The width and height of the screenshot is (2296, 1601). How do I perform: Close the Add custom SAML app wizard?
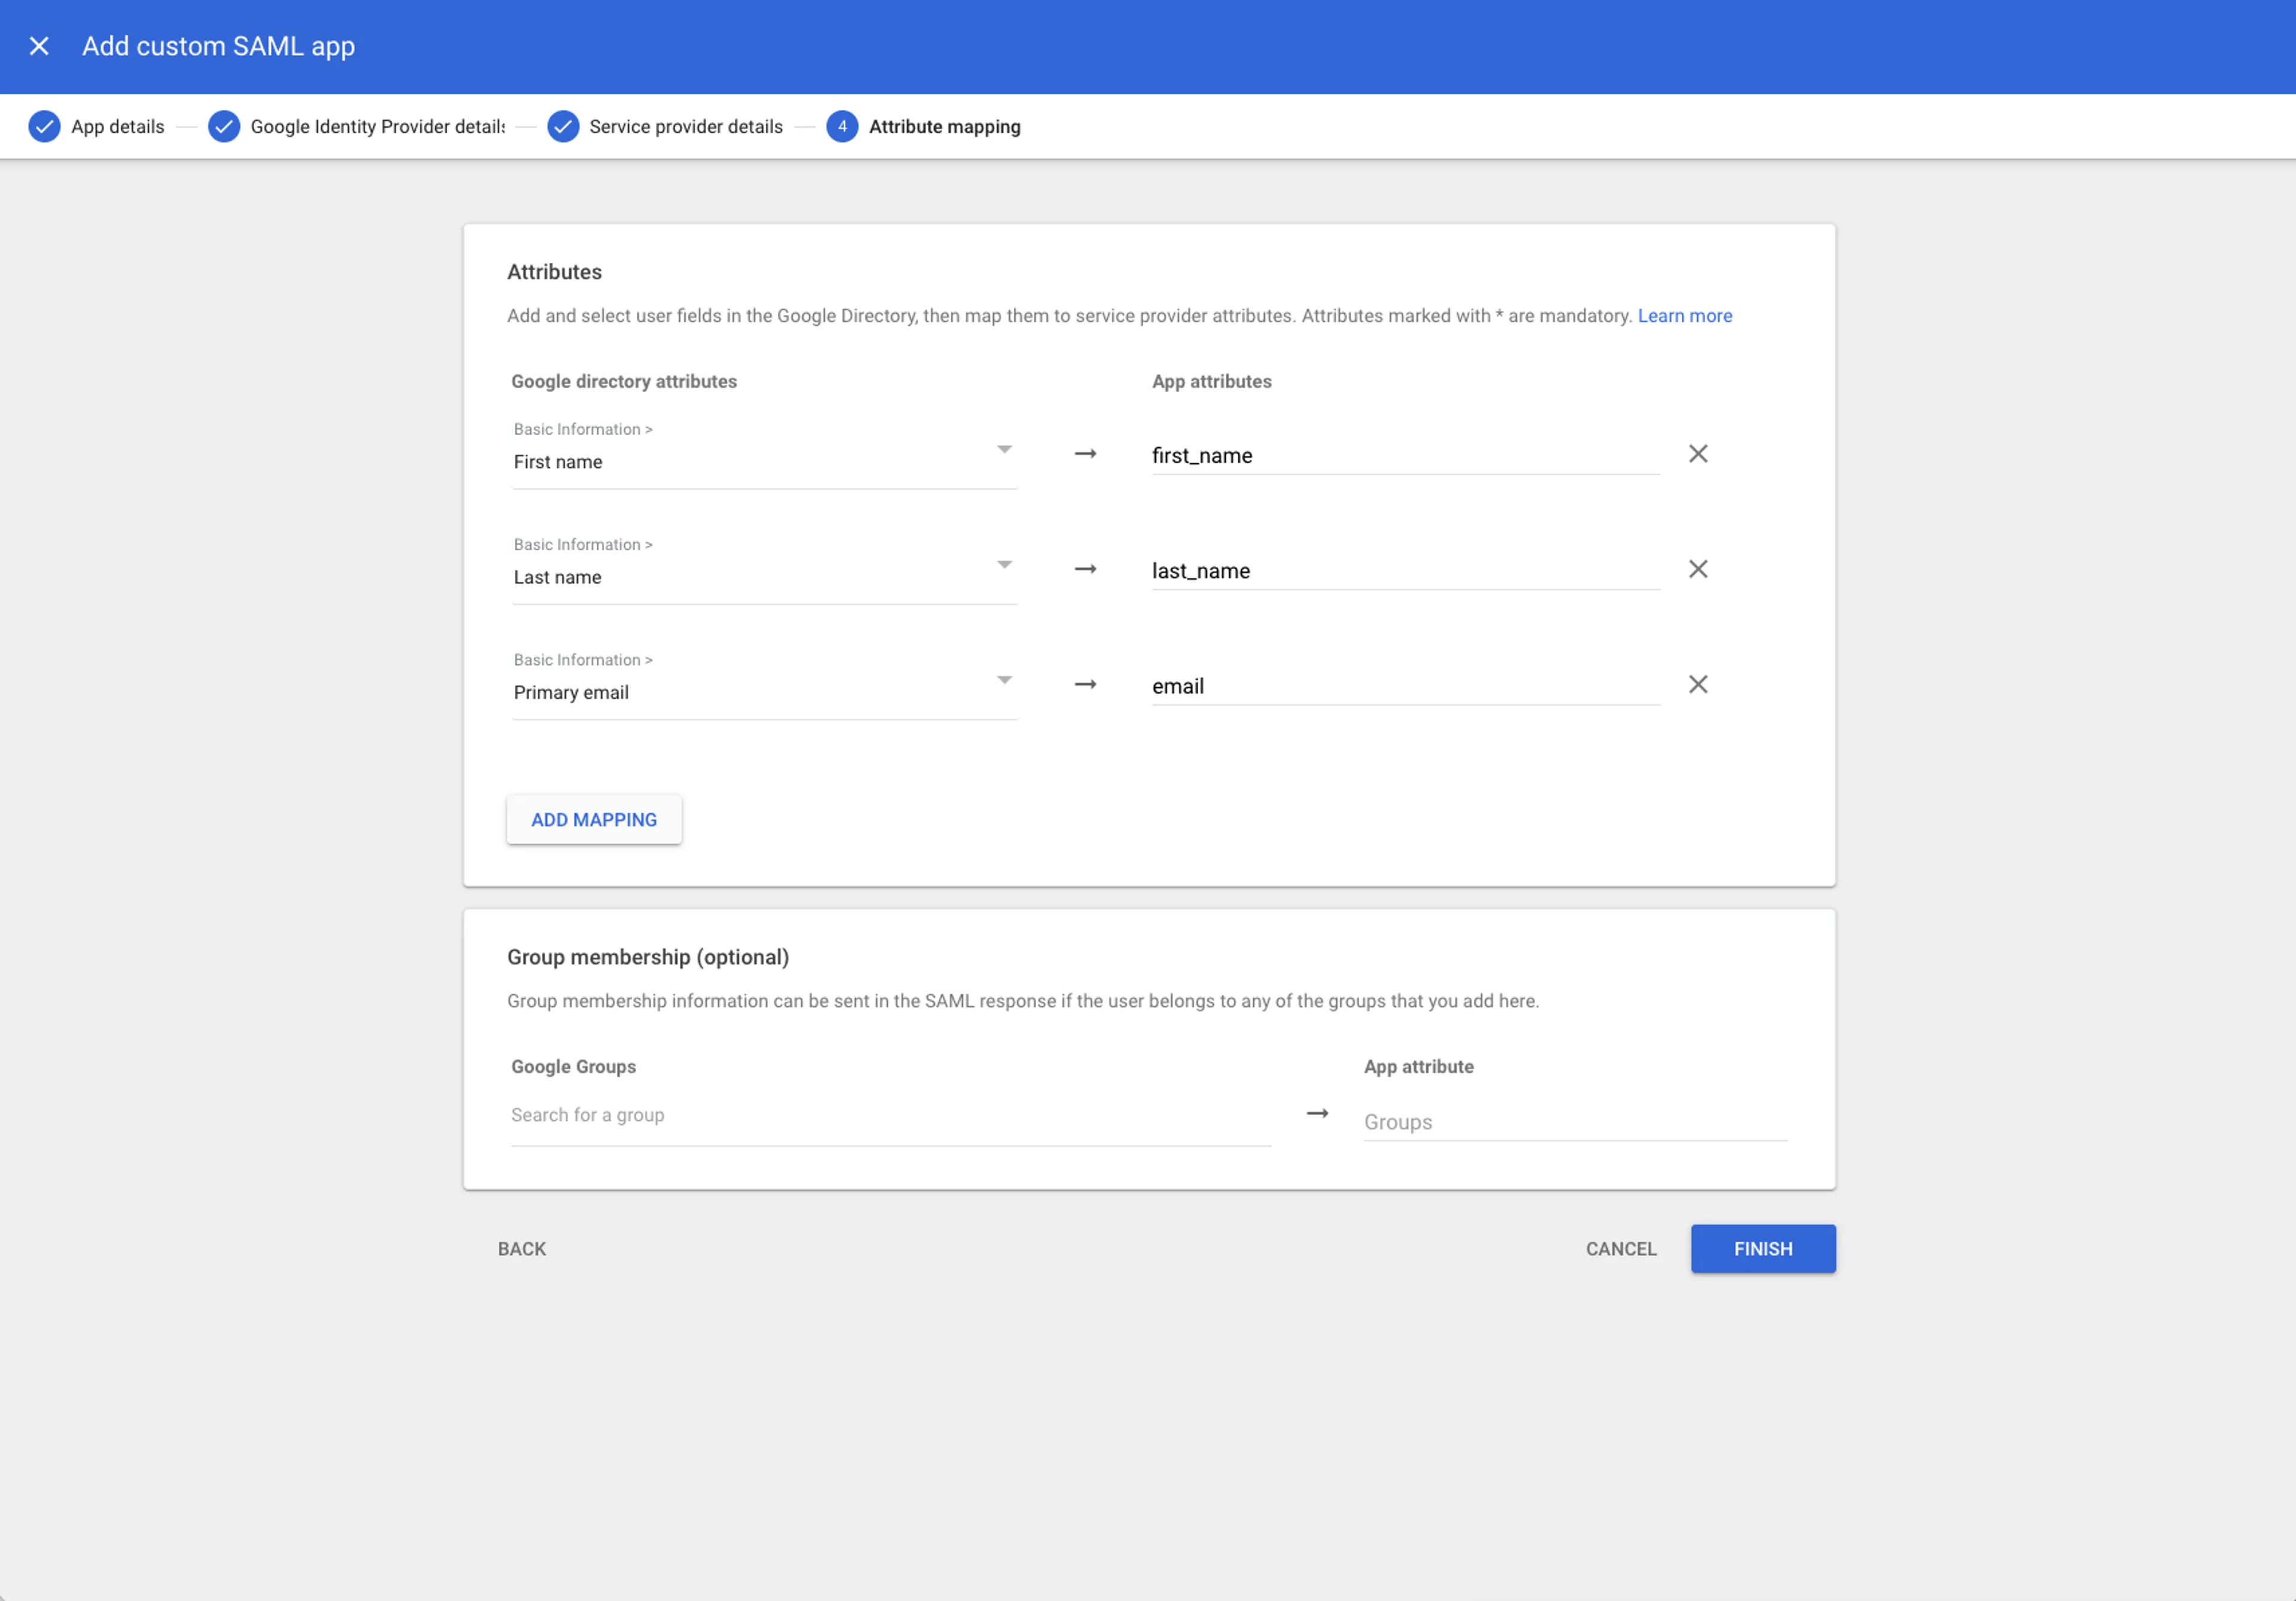click(39, 46)
